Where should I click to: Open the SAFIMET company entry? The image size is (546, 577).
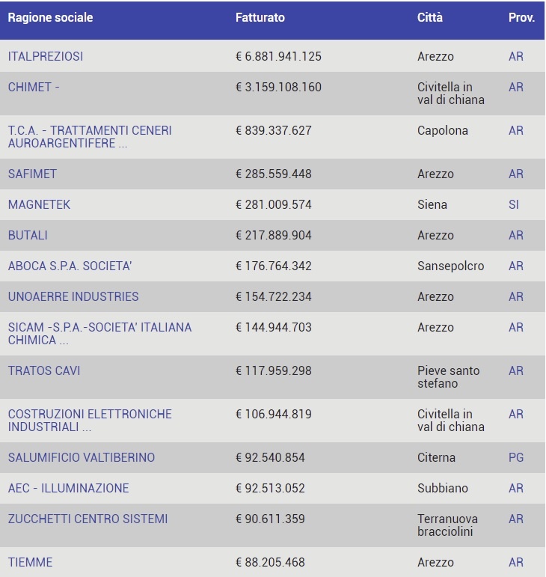(32, 174)
